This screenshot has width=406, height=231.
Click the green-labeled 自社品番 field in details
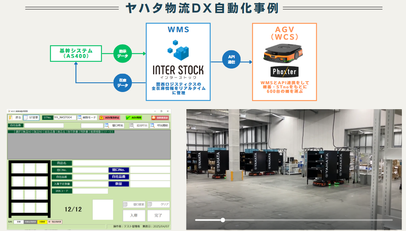click(90, 177)
